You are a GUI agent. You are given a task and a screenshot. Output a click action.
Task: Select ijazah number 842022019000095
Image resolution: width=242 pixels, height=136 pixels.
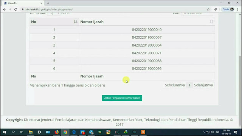click(x=147, y=68)
